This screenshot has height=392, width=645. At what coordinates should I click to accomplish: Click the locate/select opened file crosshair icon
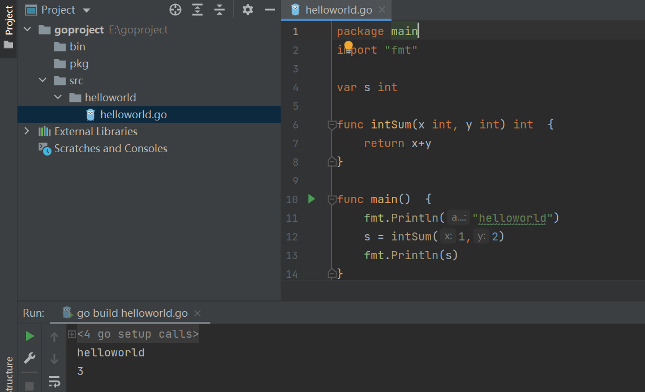tap(175, 10)
